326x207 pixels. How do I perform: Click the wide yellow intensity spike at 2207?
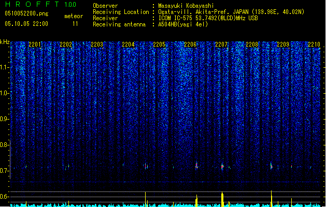pyautogui.click(x=222, y=199)
